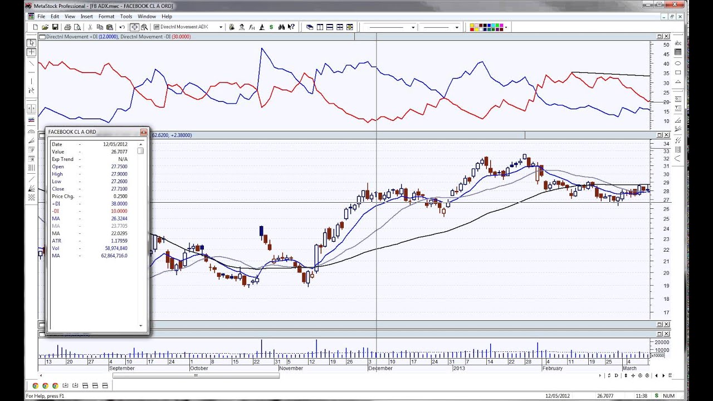
Task: Select the crosshairs tool in left toolbar
Action: pyautogui.click(x=31, y=52)
